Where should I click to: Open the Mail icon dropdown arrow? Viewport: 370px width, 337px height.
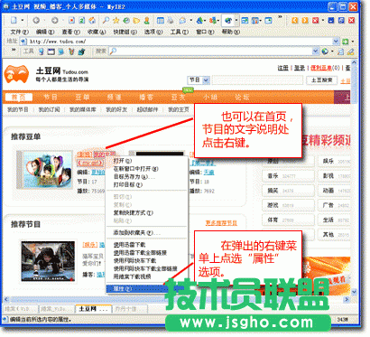(x=190, y=21)
